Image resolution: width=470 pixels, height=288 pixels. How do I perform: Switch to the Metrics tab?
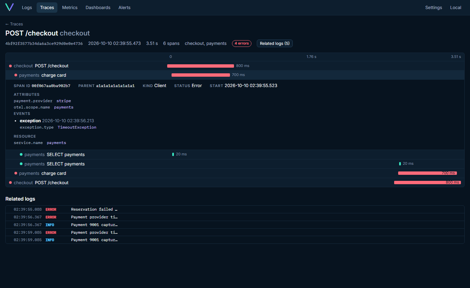coord(70,7)
